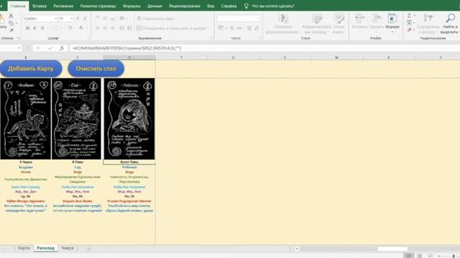Decrease font size with the small A icon
Viewport: 460px width, 258px height.
pyautogui.click(x=85, y=19)
